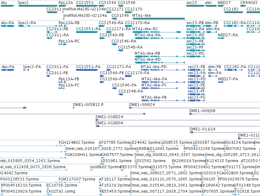Select the CG31551-RA transcript bar
The height and width of the screenshot is (196, 260).
point(87,32)
